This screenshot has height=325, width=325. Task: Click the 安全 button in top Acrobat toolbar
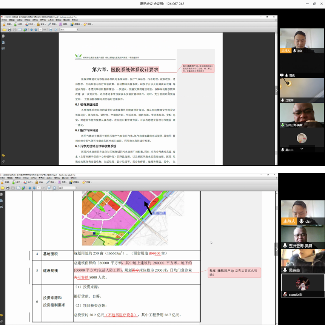point(42,24)
